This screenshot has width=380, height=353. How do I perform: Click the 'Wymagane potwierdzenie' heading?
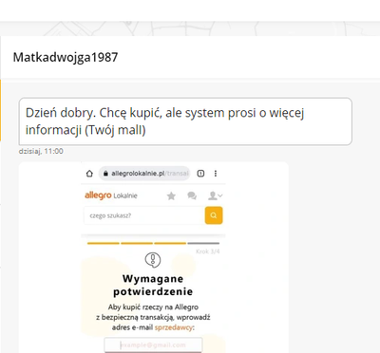(153, 285)
